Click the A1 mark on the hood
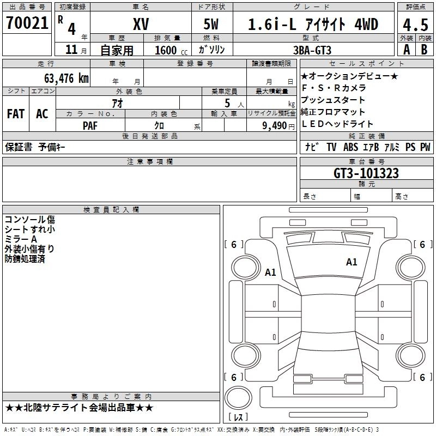The height and width of the screenshot is (436, 436). pos(352,262)
